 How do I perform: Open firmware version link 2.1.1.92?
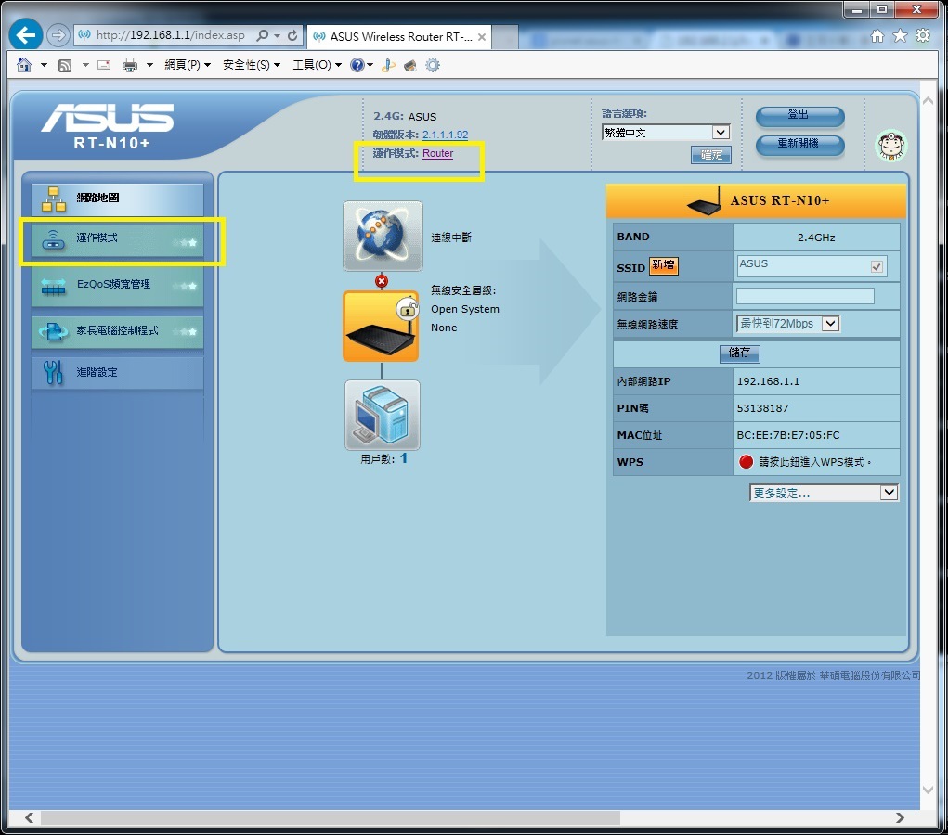(445, 135)
